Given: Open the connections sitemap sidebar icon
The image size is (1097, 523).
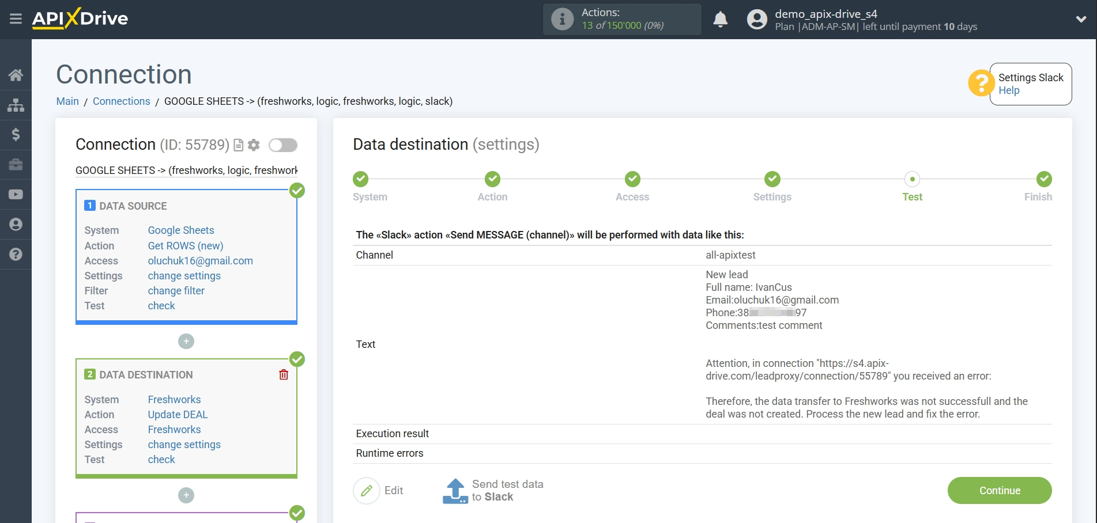Looking at the screenshot, I should click(x=16, y=105).
